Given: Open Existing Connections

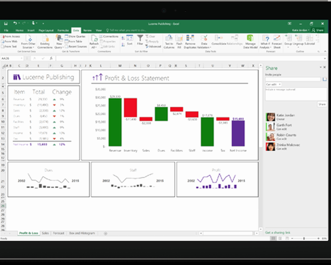Looking at the screenshot, I should [45, 42].
